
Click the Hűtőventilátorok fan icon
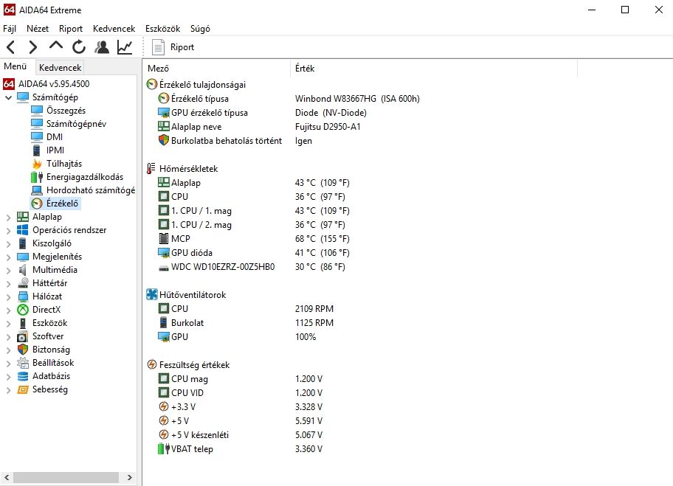point(151,294)
